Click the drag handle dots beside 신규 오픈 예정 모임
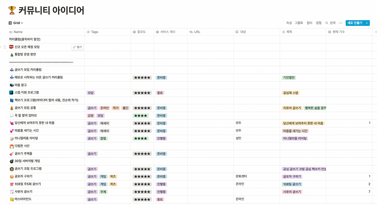Image resolution: width=377 pixels, height=204 pixels. point(4,47)
